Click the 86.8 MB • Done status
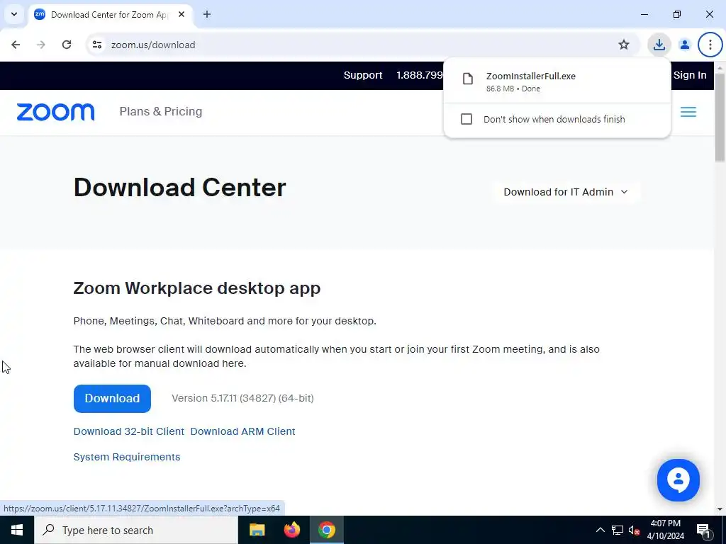This screenshot has width=726, height=544. pos(513,89)
